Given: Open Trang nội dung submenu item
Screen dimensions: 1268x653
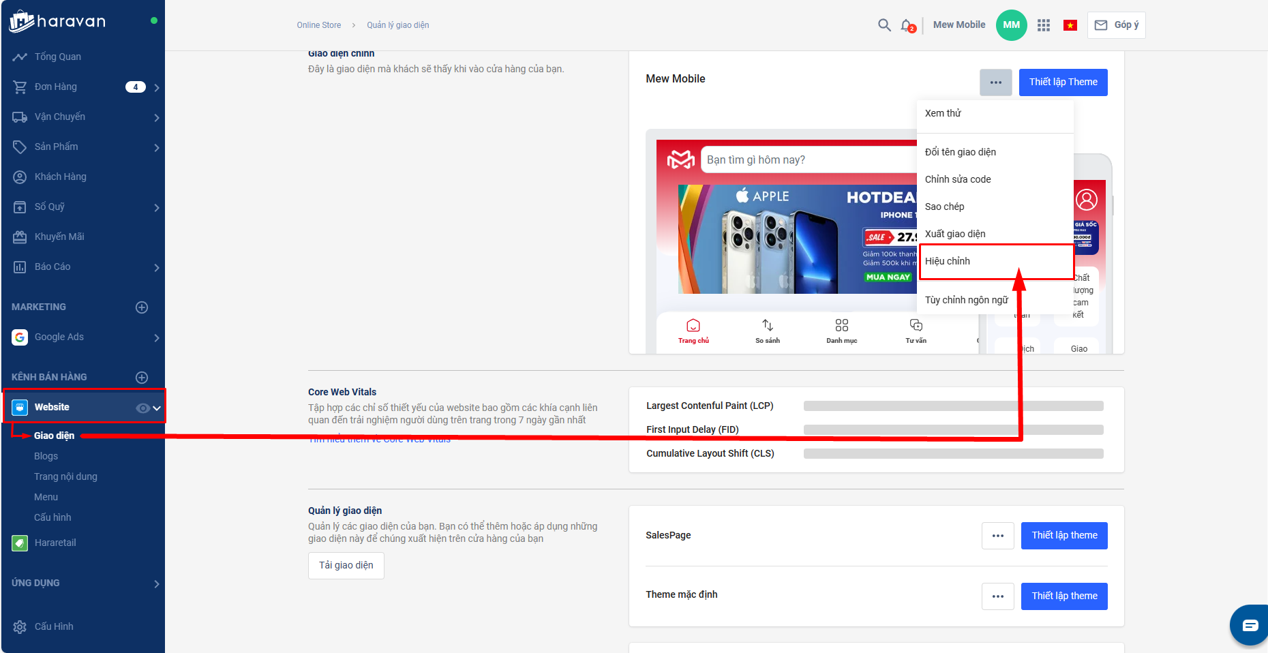Looking at the screenshot, I should [x=65, y=476].
